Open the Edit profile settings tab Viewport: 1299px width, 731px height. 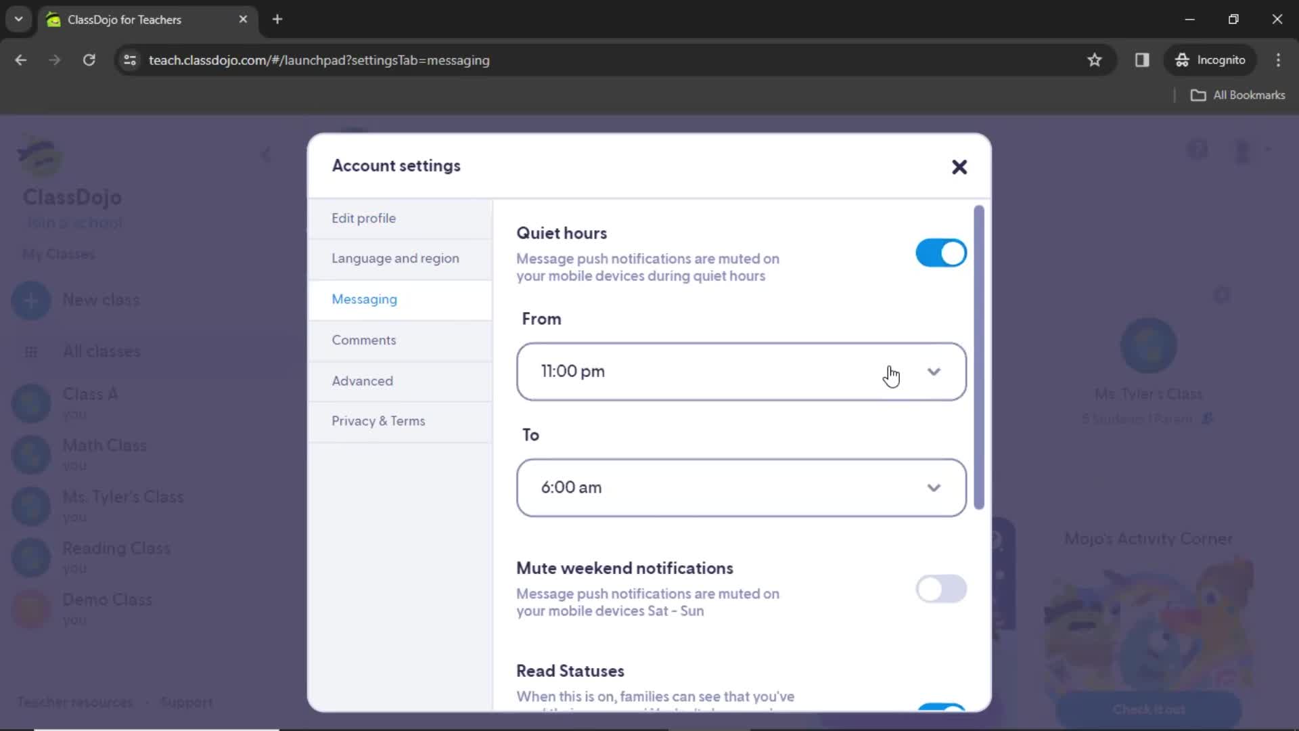tap(400, 219)
